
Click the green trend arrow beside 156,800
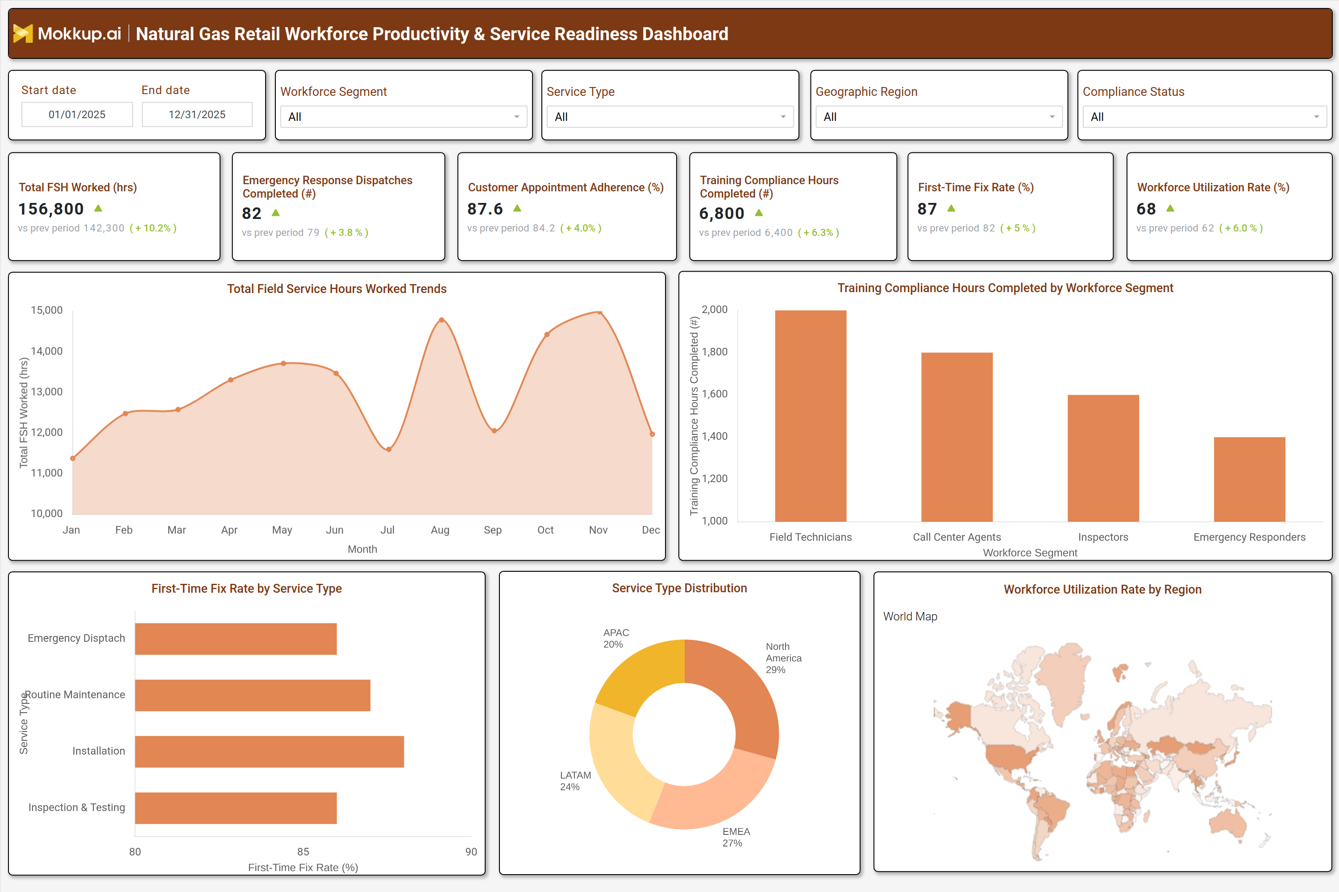tap(98, 208)
